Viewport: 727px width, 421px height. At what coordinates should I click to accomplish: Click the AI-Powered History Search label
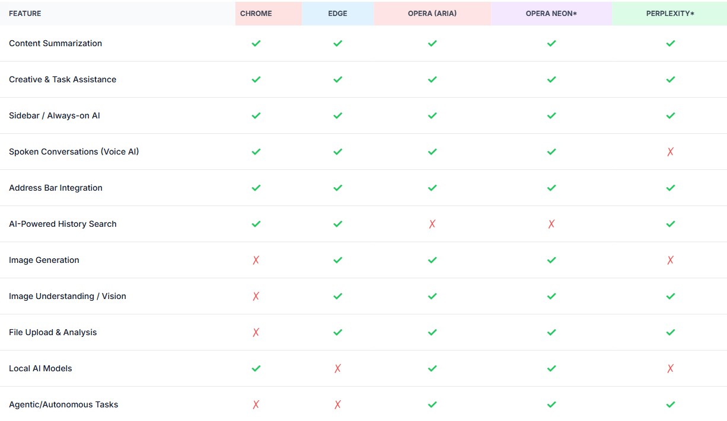63,224
